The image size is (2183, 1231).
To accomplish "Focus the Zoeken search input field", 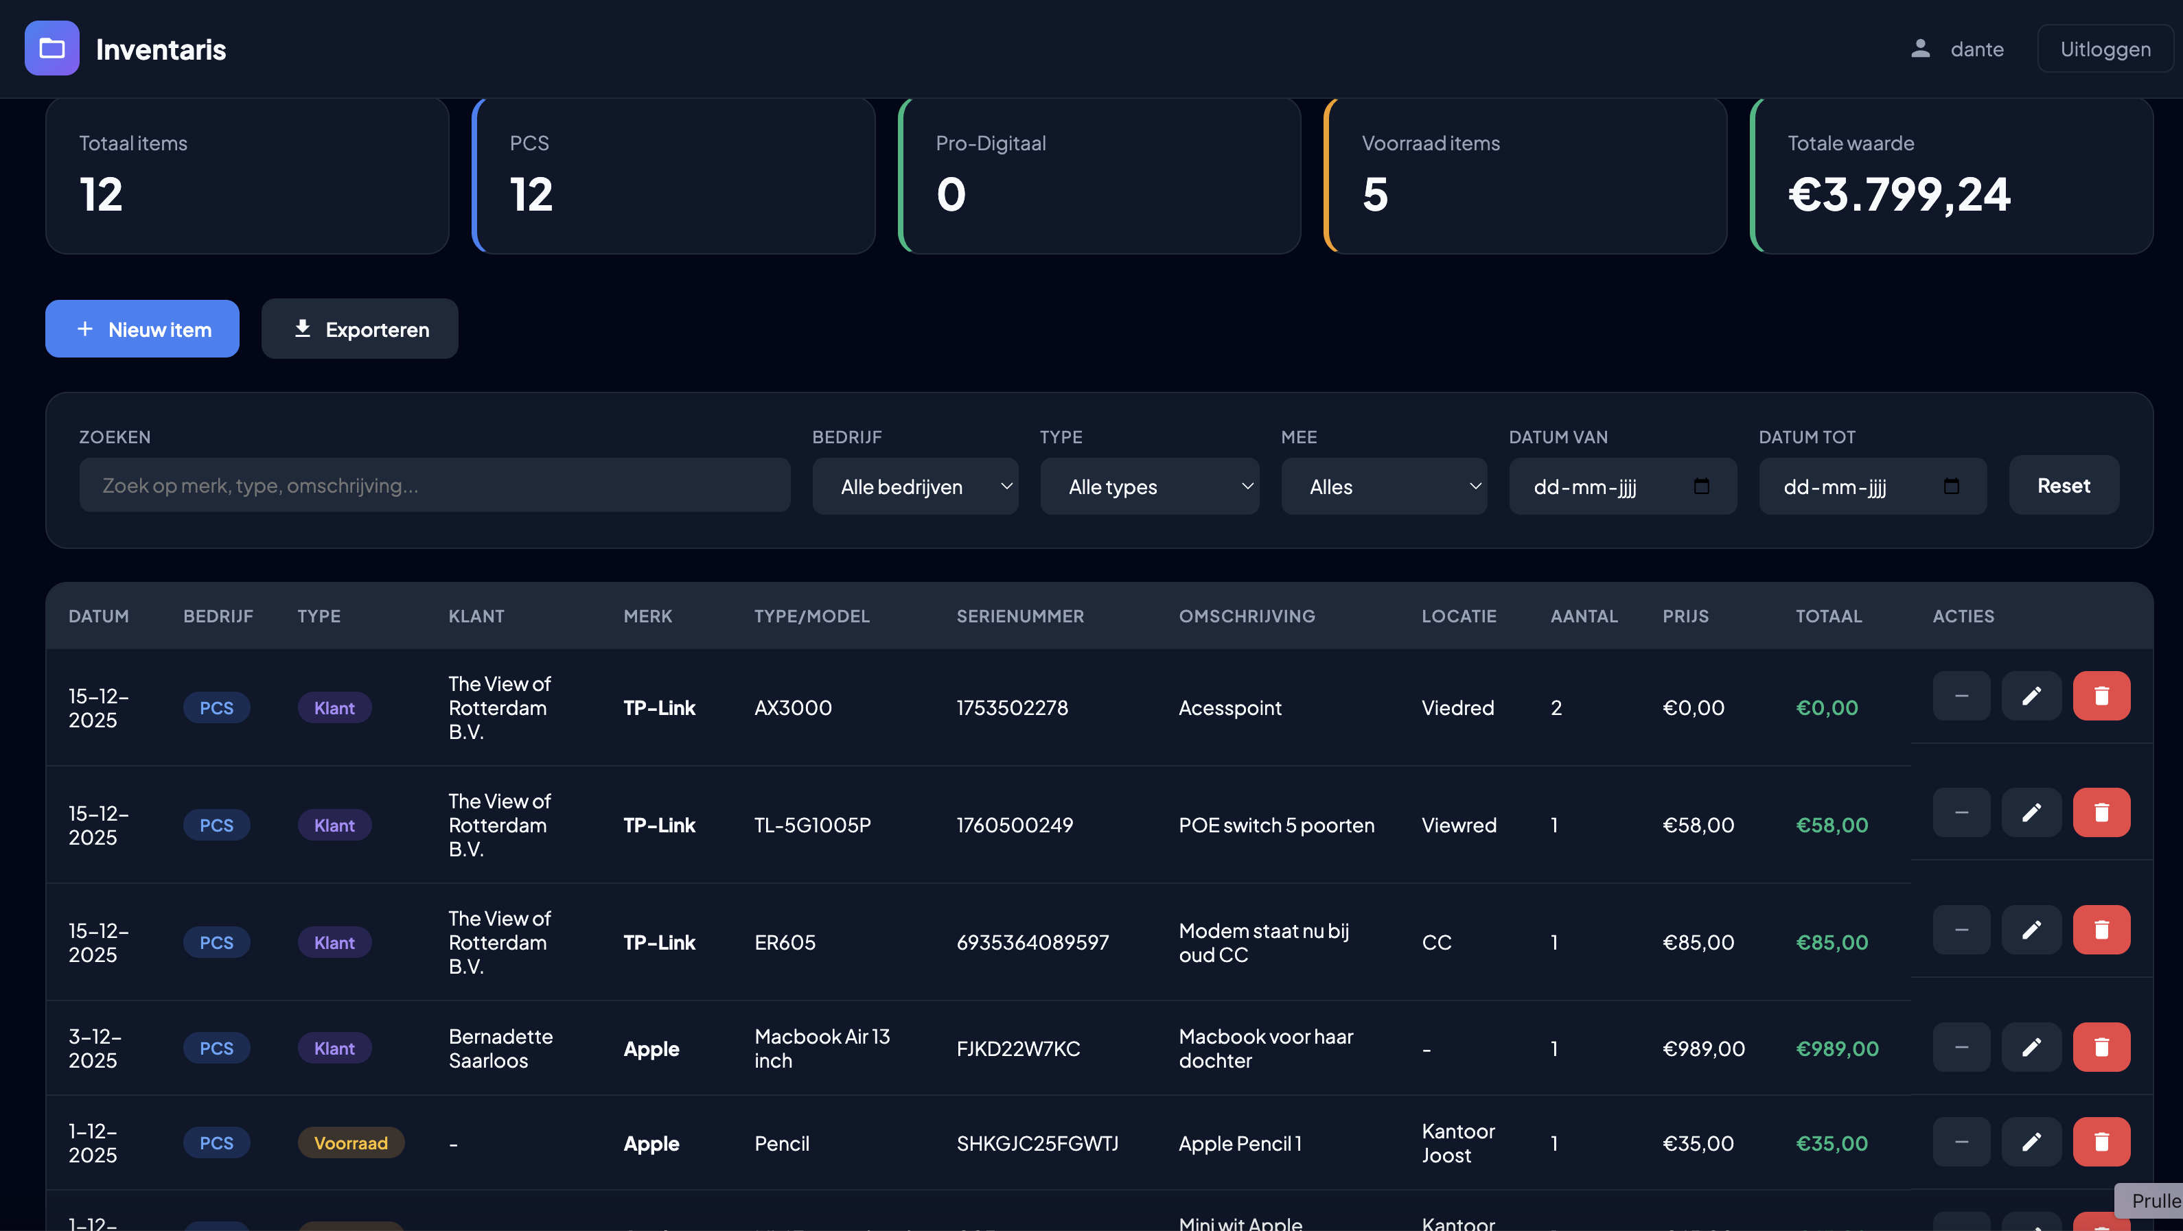I will coord(434,485).
